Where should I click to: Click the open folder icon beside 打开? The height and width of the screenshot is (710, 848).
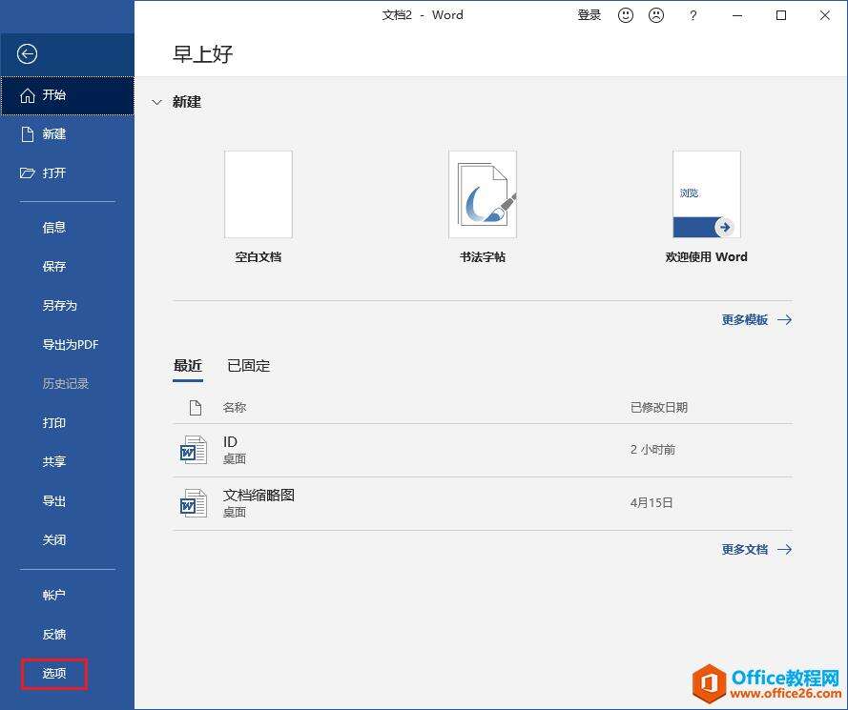click(x=27, y=172)
